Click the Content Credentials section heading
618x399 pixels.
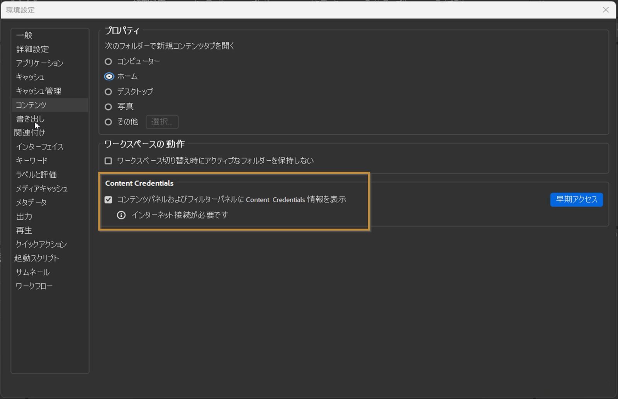[139, 183]
